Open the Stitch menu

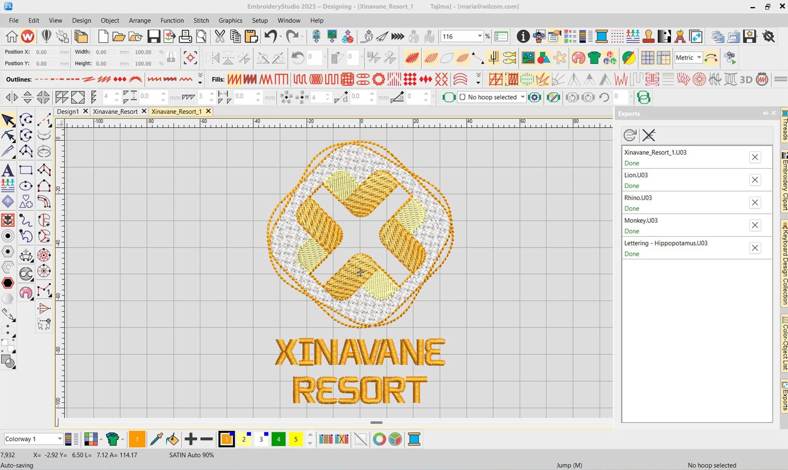[201, 20]
